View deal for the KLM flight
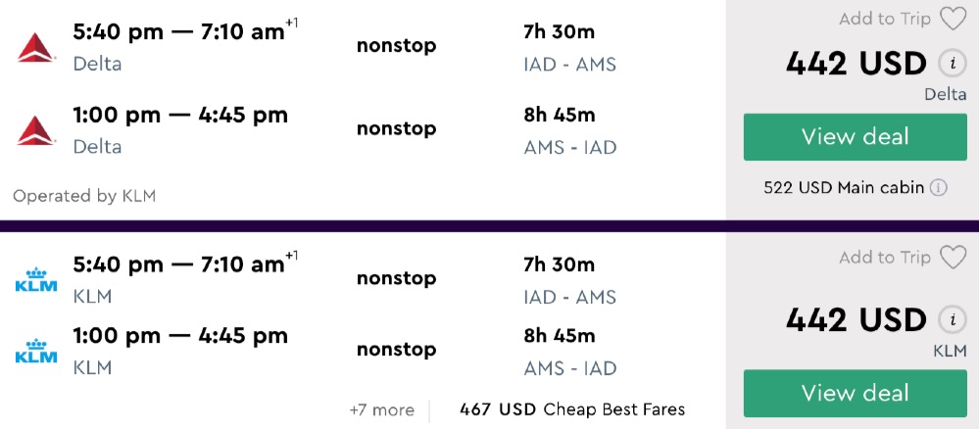Screen dimensions: 979x429 (855, 393)
